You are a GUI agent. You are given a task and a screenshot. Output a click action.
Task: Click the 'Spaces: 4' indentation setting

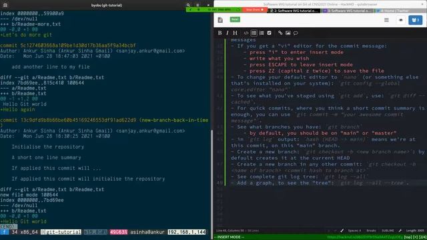pos(354,231)
